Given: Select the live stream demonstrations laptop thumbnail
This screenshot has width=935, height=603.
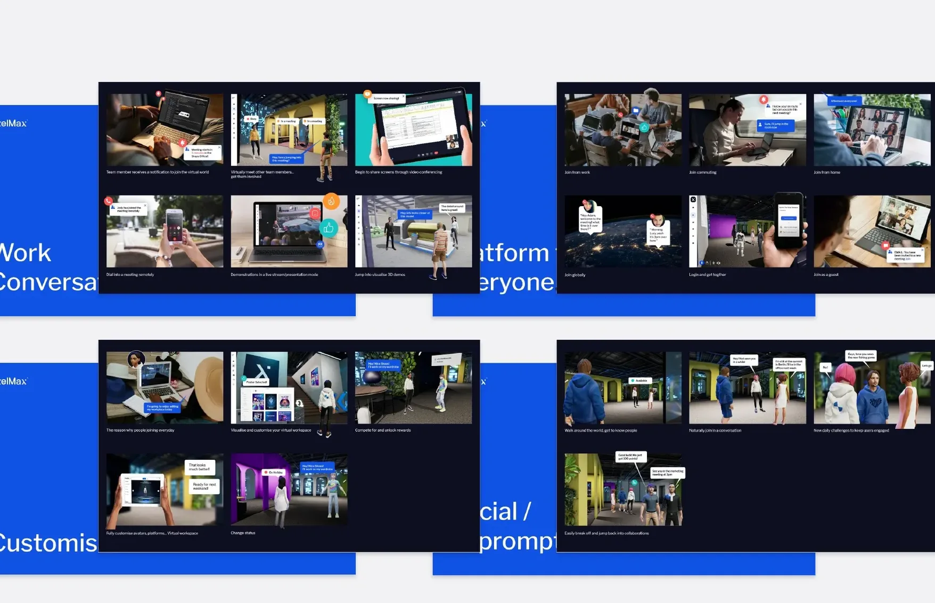Looking at the screenshot, I should point(289,231).
